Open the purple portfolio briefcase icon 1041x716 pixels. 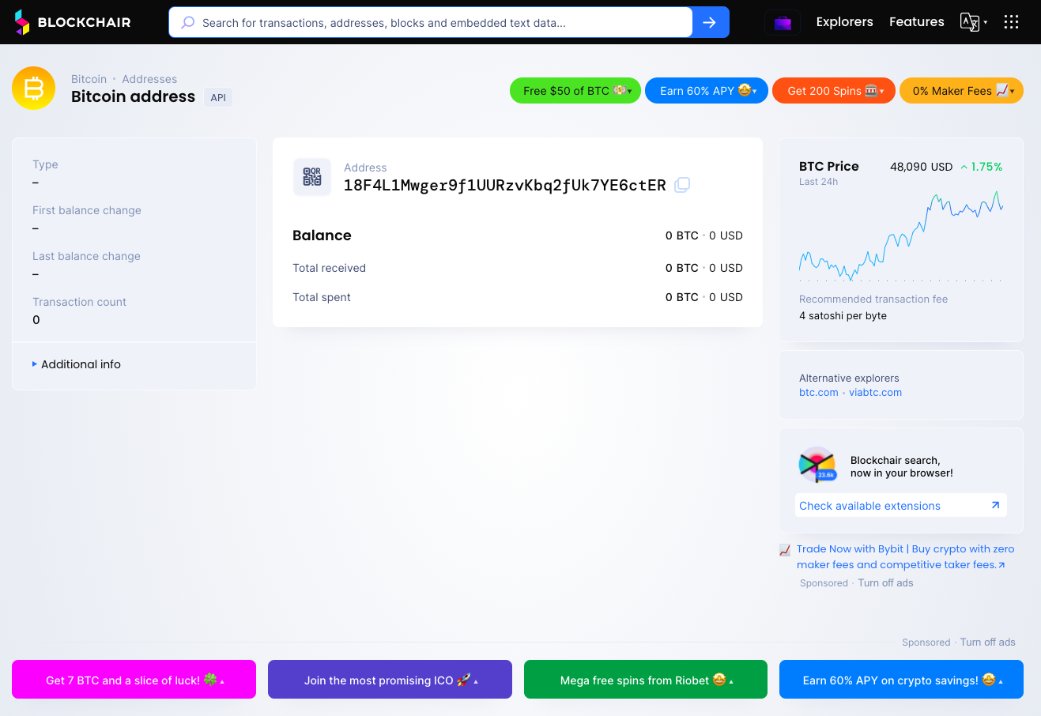coord(783,22)
